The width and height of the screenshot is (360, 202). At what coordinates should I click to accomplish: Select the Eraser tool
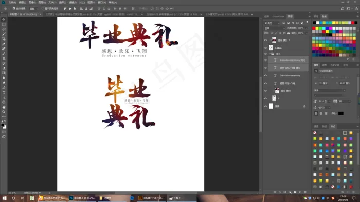(x=4, y=68)
